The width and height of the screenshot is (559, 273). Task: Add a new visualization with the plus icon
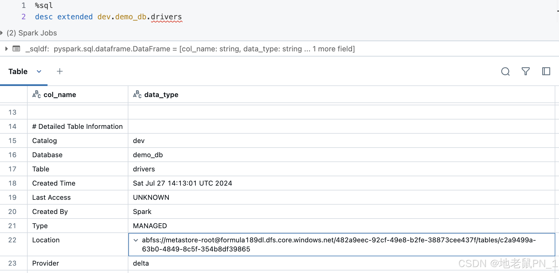pos(60,71)
